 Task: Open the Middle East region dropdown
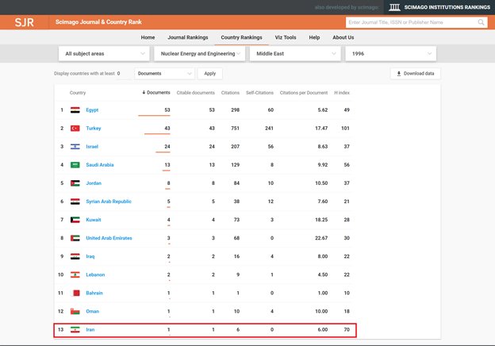point(295,53)
